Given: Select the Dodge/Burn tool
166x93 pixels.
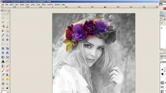Looking at the screenshot, I should 7,88.
